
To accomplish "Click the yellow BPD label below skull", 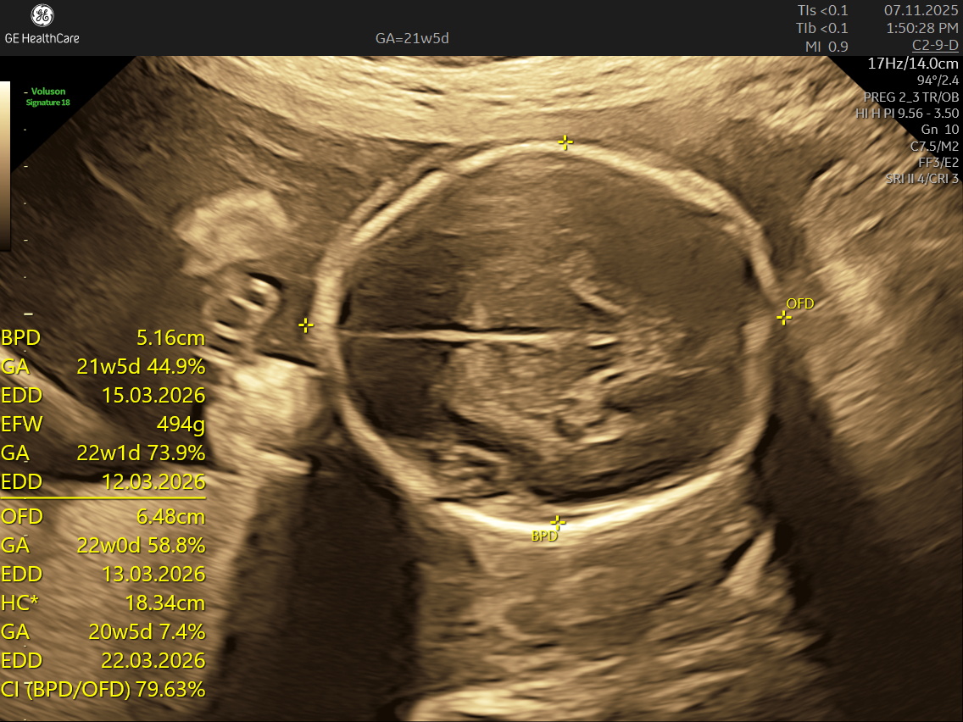I will click(x=543, y=536).
